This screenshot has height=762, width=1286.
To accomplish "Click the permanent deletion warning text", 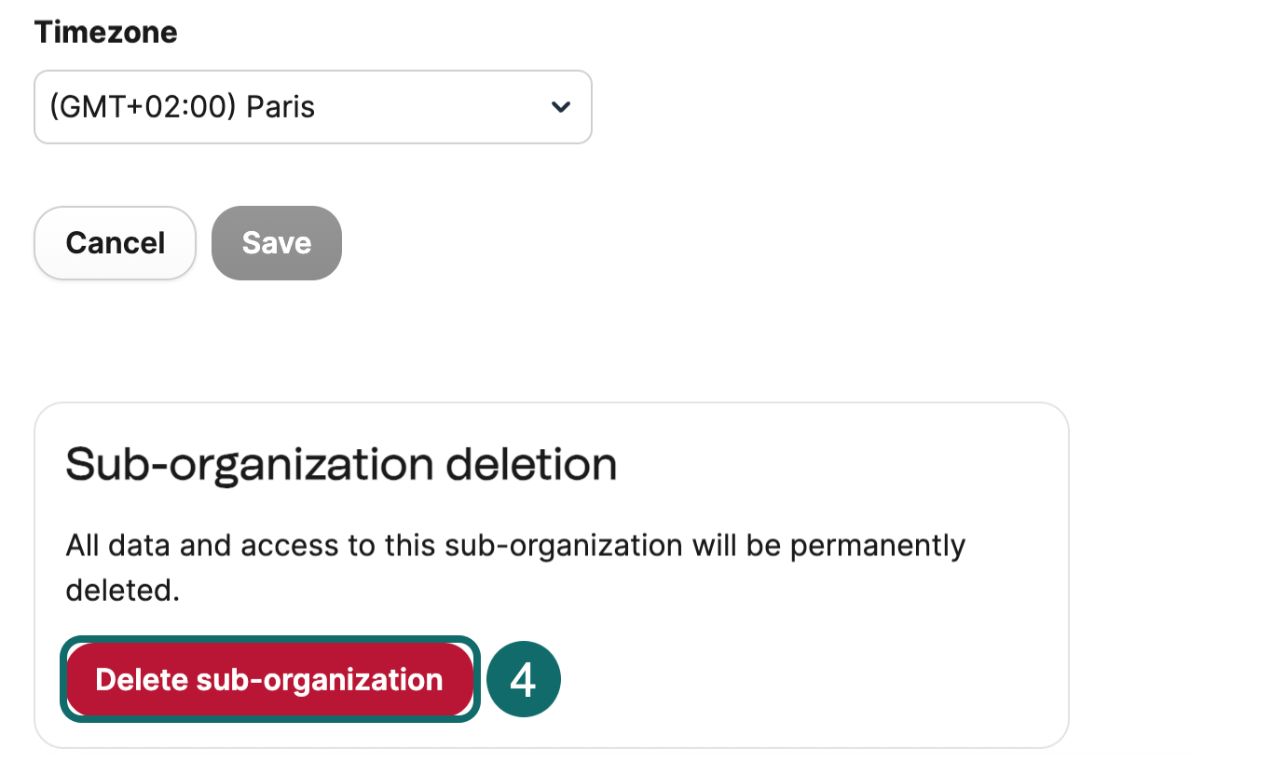I will pyautogui.click(x=514, y=545).
